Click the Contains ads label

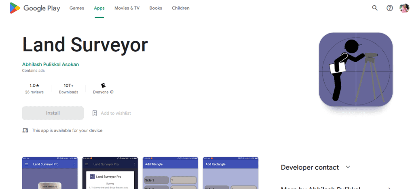tap(33, 71)
